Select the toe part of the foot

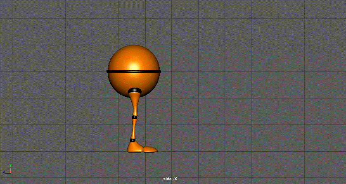pyautogui.click(x=150, y=150)
